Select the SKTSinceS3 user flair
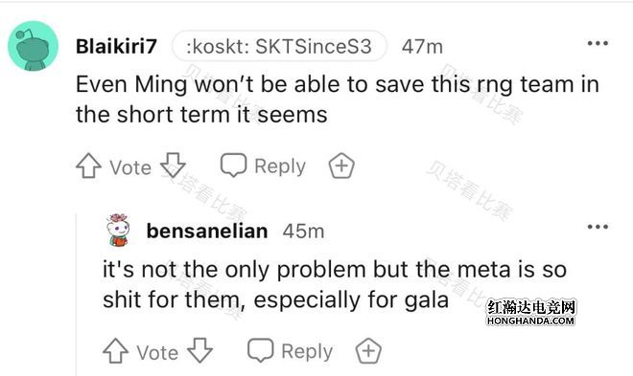This screenshot has width=633, height=376. (x=279, y=46)
